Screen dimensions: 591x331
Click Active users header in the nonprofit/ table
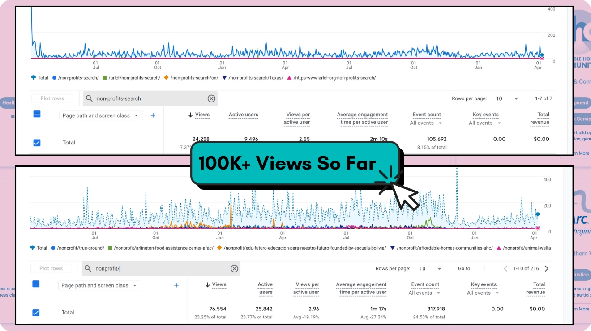point(265,289)
